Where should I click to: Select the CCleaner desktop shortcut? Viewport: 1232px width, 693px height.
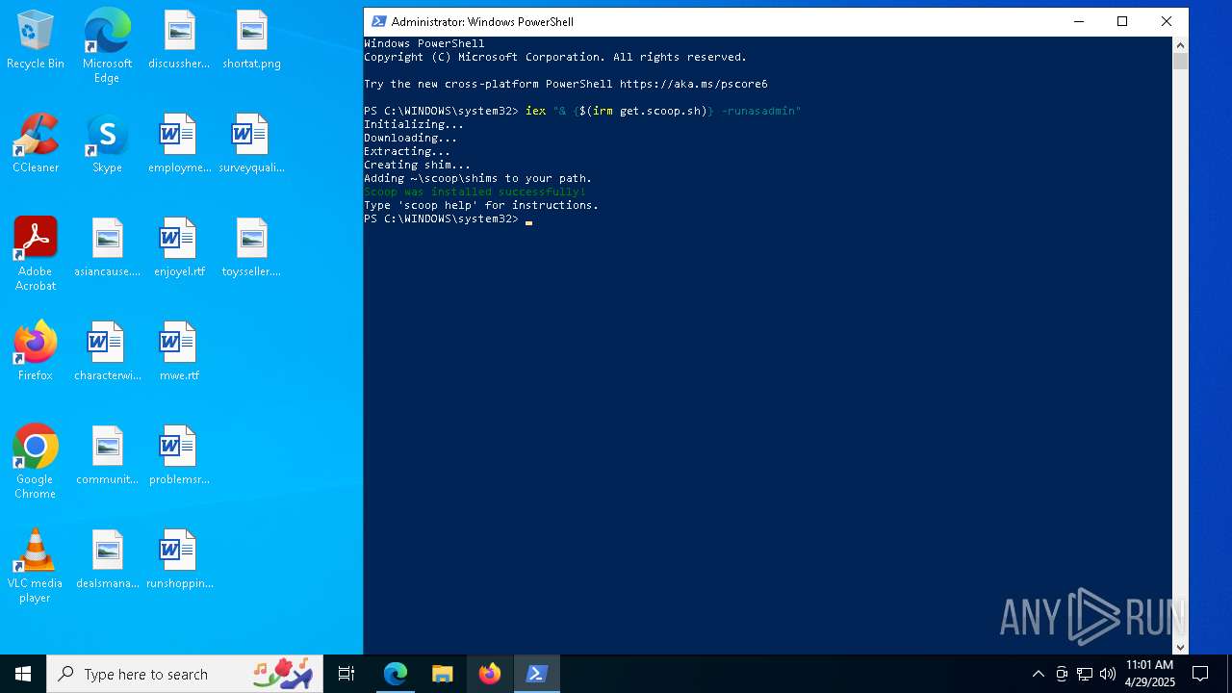coord(36,144)
